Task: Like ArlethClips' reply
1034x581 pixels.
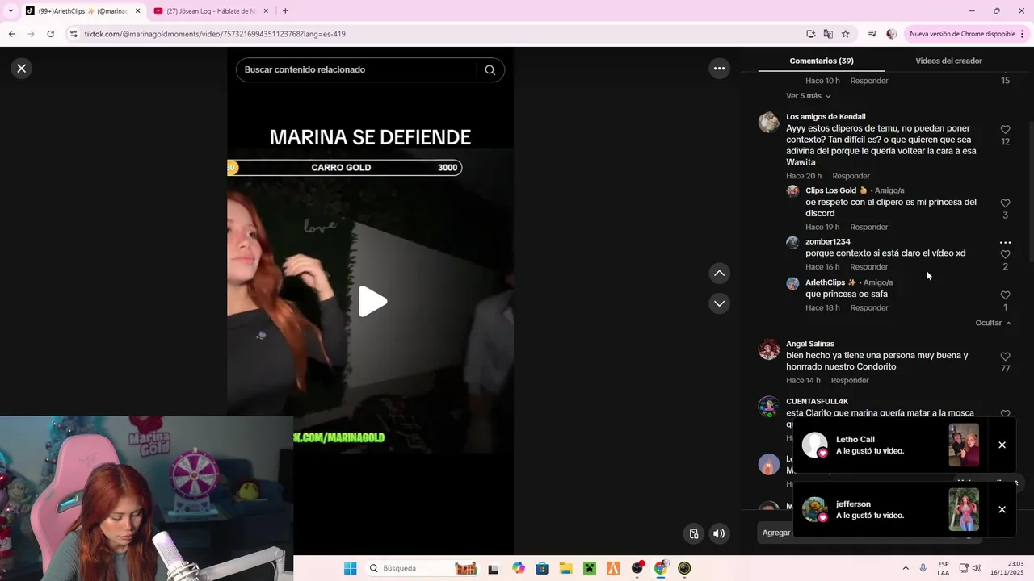Action: click(x=1005, y=295)
